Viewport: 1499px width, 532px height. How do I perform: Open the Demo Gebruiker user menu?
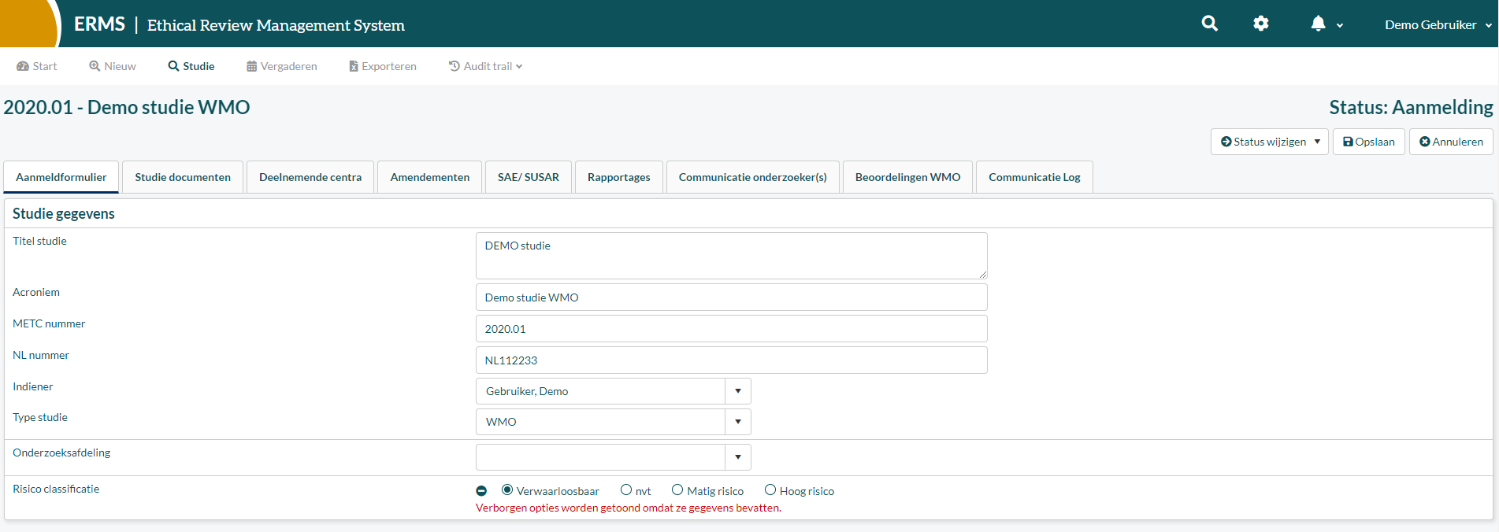click(x=1438, y=24)
